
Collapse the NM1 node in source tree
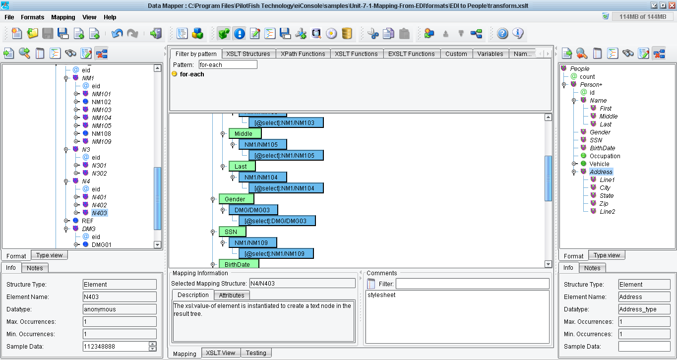66,78
